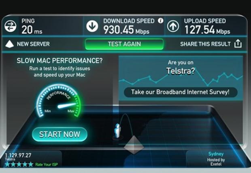Select the server pyramid marker on map
Screen dimensions: 251x173
tap(134, 145)
